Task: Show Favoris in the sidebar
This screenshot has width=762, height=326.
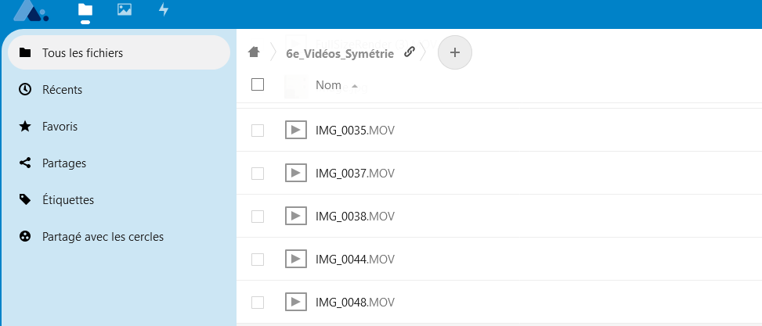Action: coord(60,126)
